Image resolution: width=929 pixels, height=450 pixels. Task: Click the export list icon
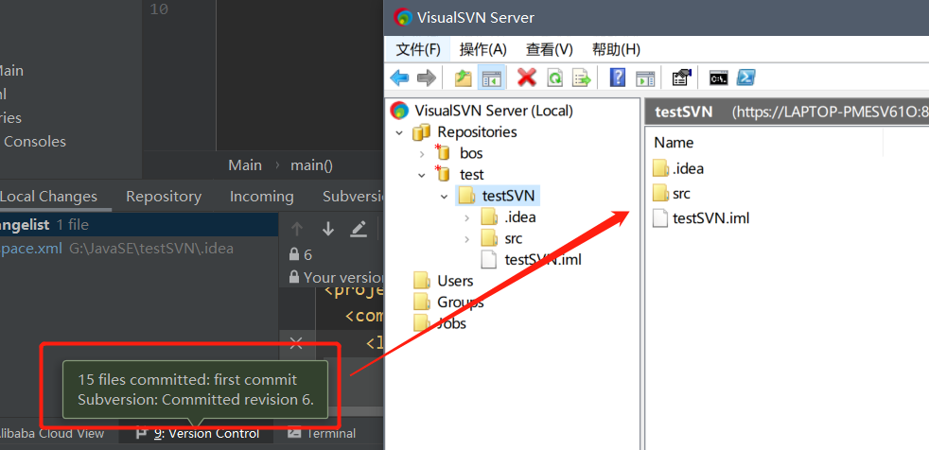[x=582, y=78]
